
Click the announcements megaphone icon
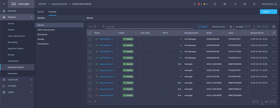pos(225,4)
